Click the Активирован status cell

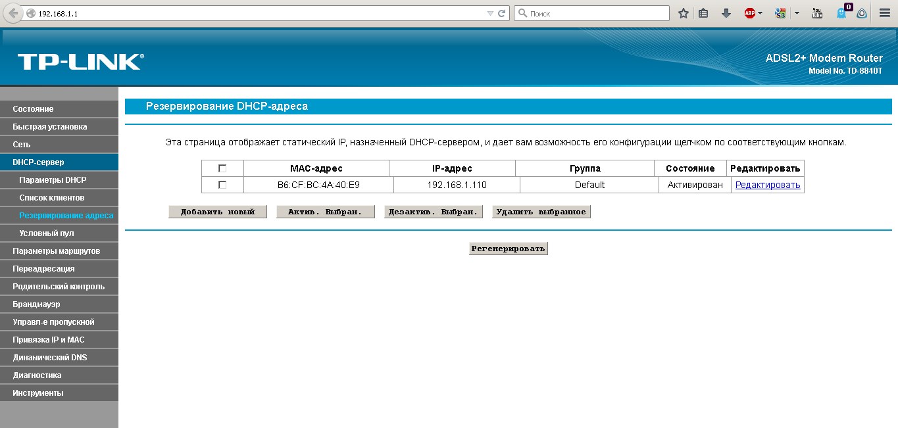click(x=695, y=185)
